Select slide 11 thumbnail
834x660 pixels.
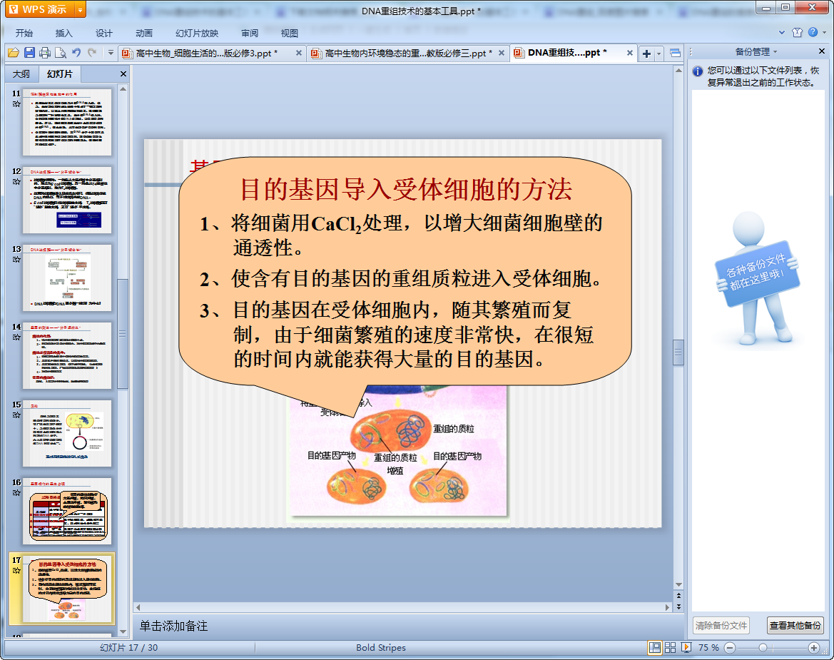[x=67, y=122]
